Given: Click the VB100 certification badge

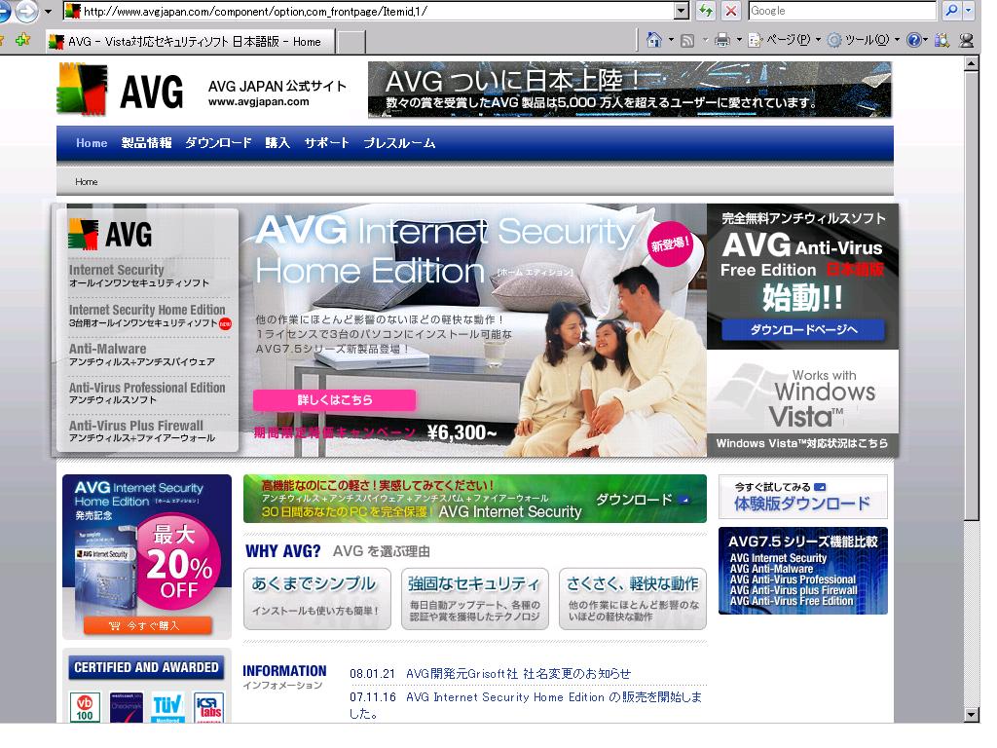Looking at the screenshot, I should (x=84, y=707).
